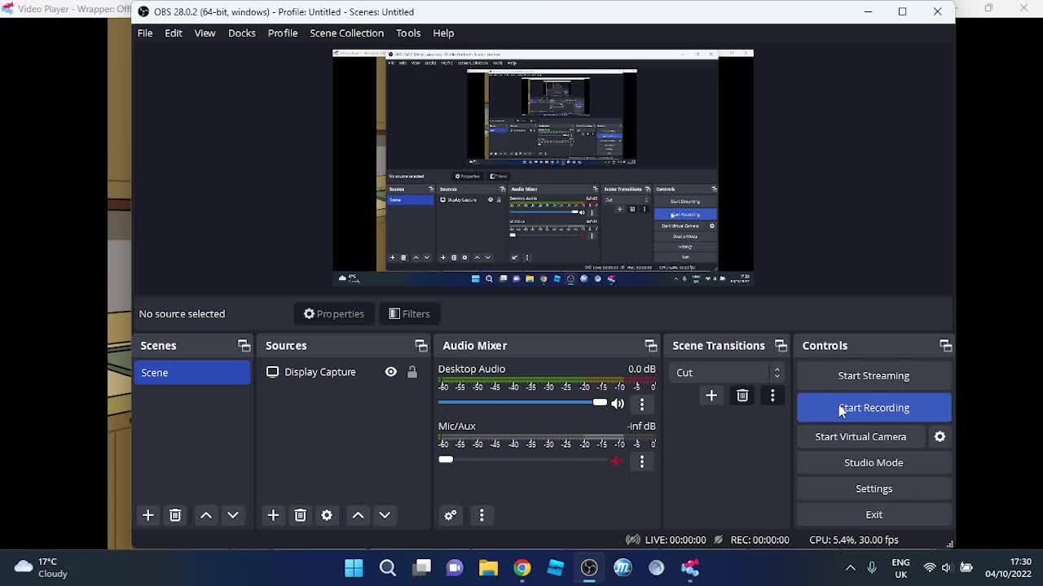Toggle Studio Mode on
This screenshot has height=586, width=1043.
click(874, 463)
